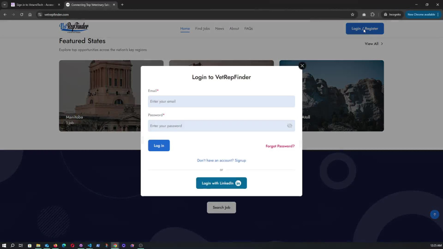Close the login modal with X icon

click(302, 66)
